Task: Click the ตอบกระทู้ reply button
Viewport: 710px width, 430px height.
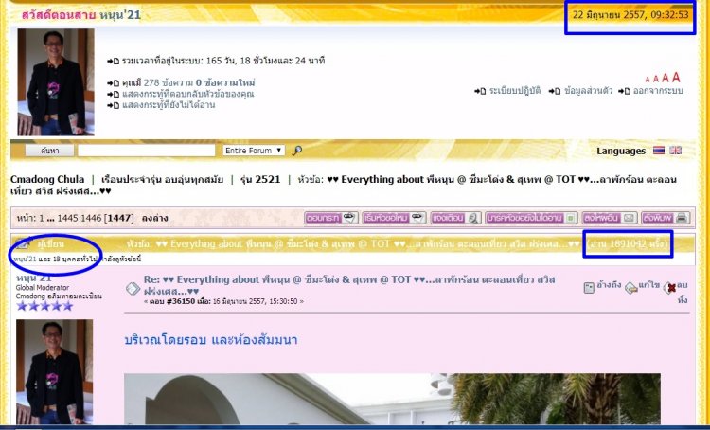Action: (331, 218)
